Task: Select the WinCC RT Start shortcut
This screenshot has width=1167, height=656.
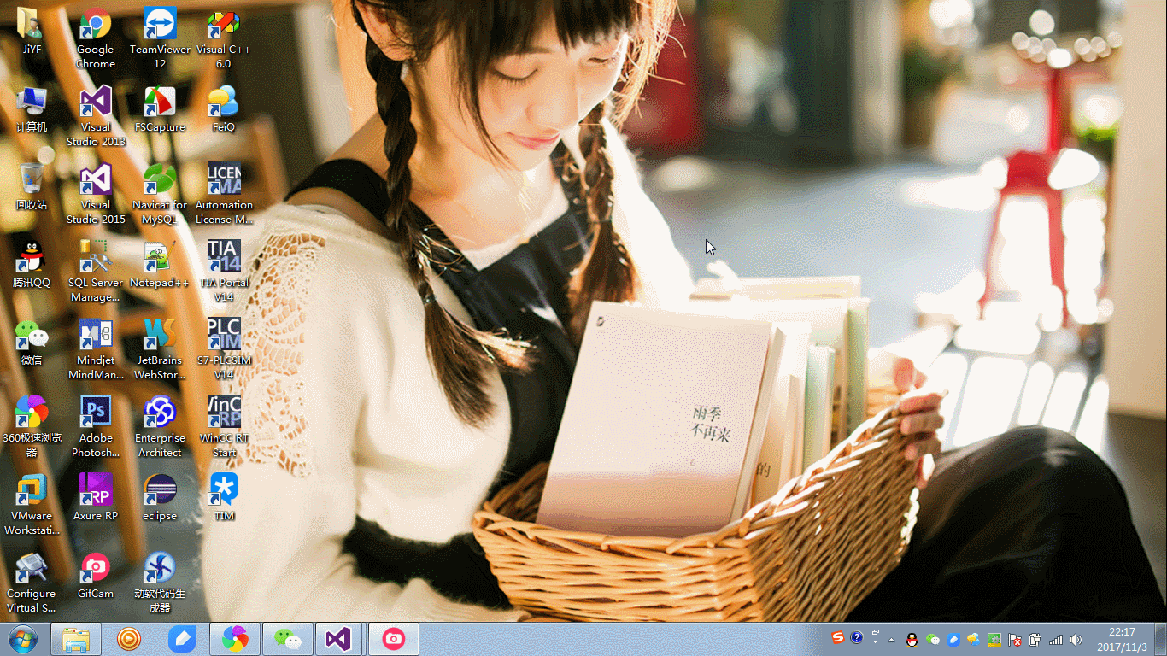Action: 224,427
